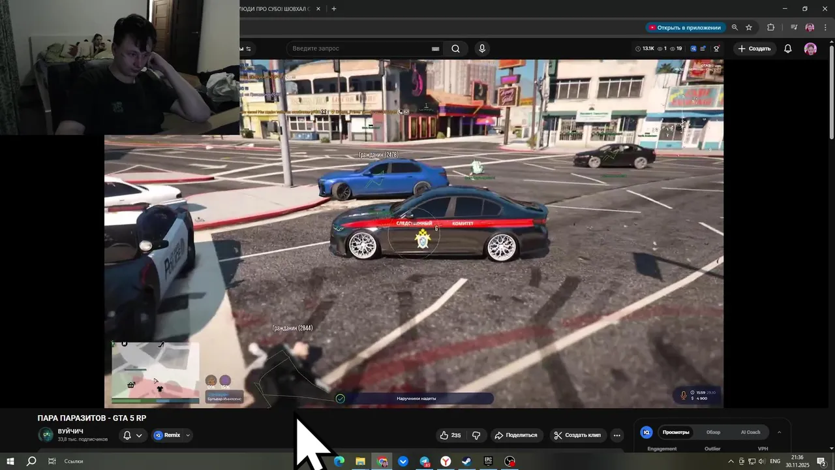The image size is (835, 470).
Task: Open more actions three-dot menu under video
Action: [616, 435]
